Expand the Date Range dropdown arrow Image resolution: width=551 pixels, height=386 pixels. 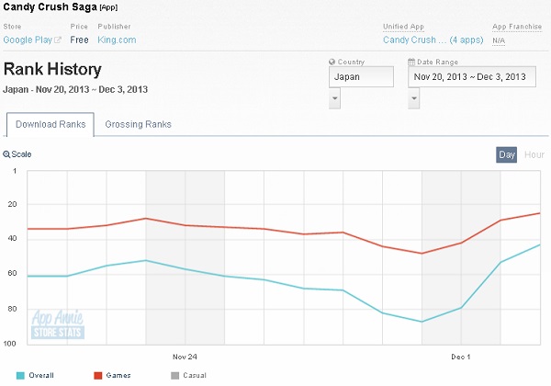pos(413,98)
